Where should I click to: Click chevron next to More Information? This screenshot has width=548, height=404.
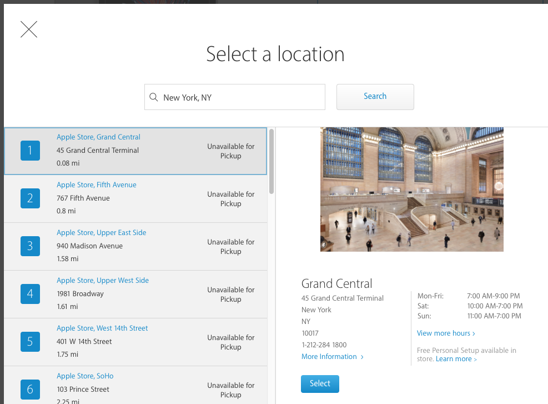pos(362,357)
